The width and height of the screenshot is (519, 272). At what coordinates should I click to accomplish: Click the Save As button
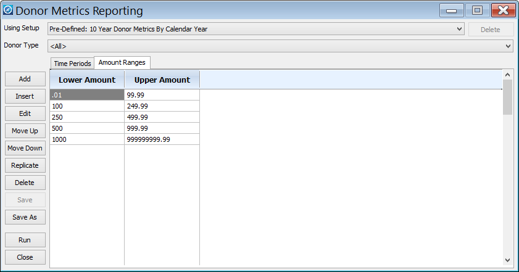[25, 217]
